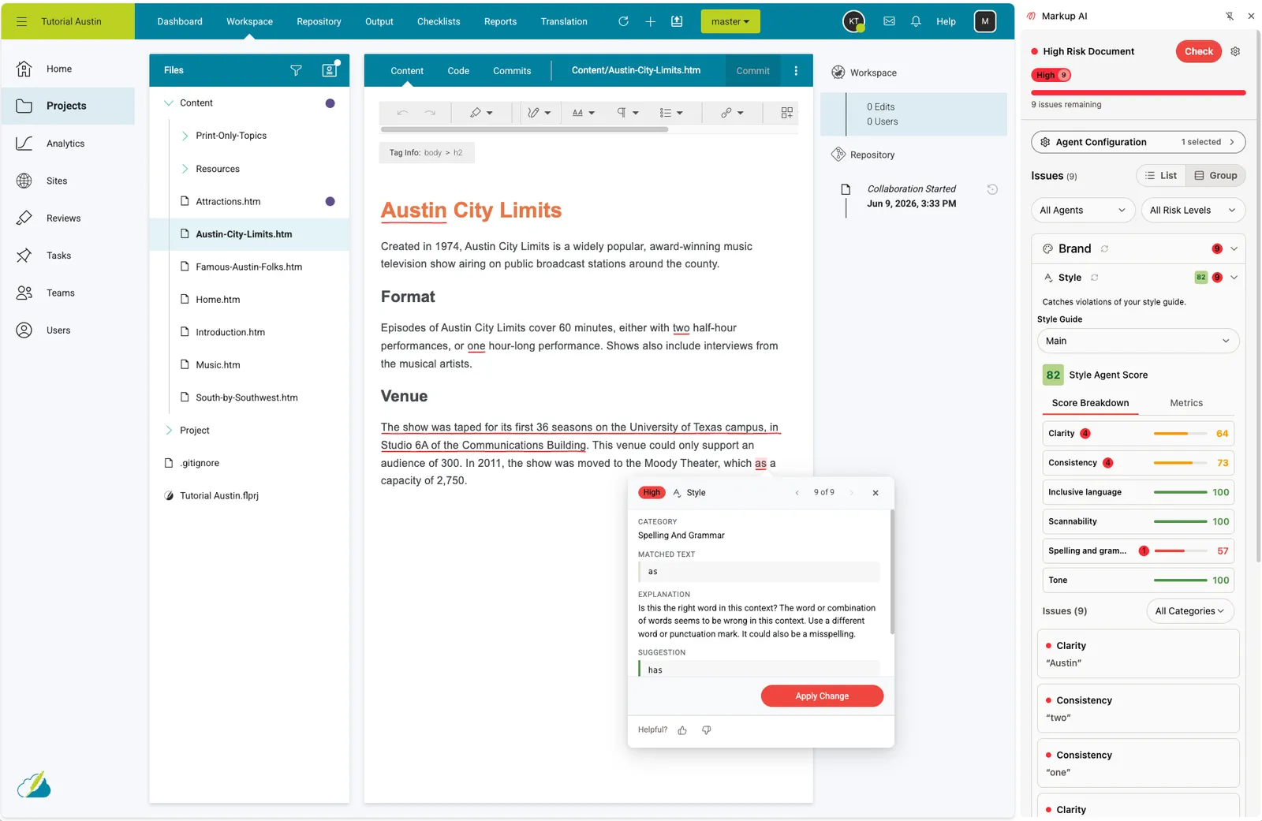Click the red Check button
The image size is (1262, 821).
(1199, 51)
